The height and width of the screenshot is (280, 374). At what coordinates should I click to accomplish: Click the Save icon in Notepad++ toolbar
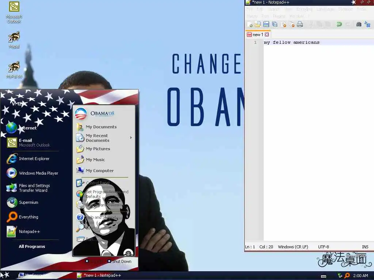pos(266,24)
